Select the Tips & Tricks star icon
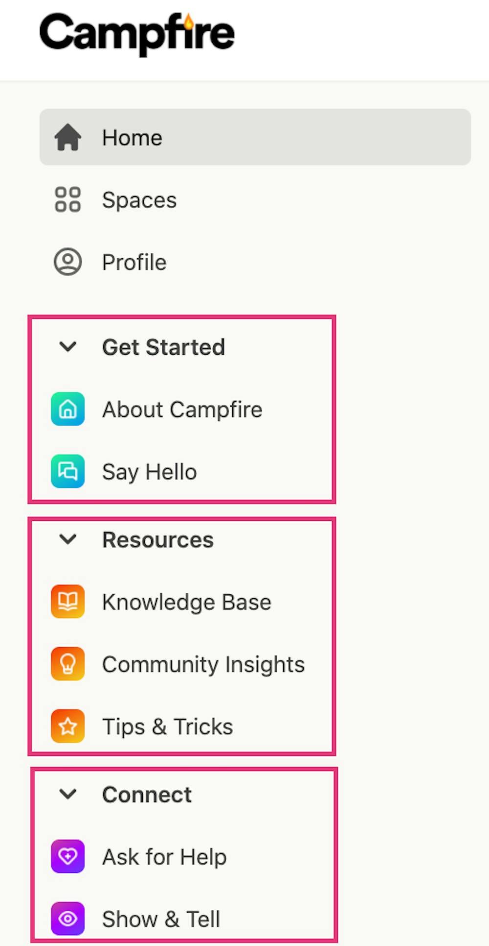Screen dimensions: 489x946 68,727
